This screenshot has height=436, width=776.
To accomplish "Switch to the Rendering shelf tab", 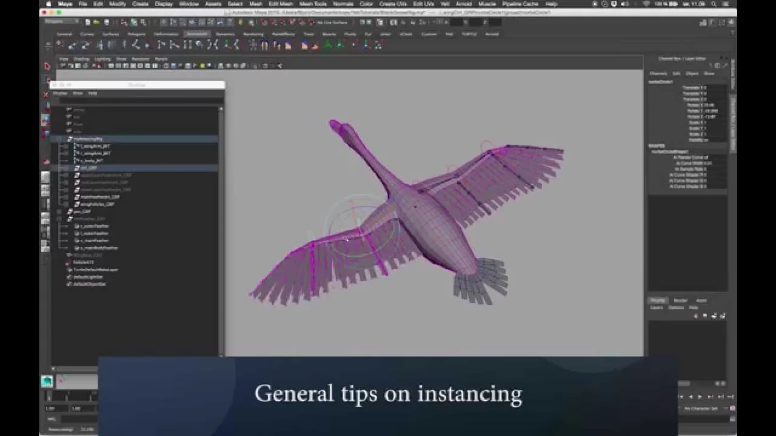I will click(x=253, y=34).
